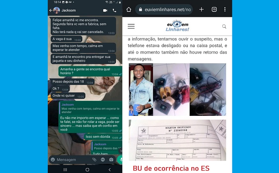Open the browser three-dot menu
279x173 pixels.
tap(225, 10)
